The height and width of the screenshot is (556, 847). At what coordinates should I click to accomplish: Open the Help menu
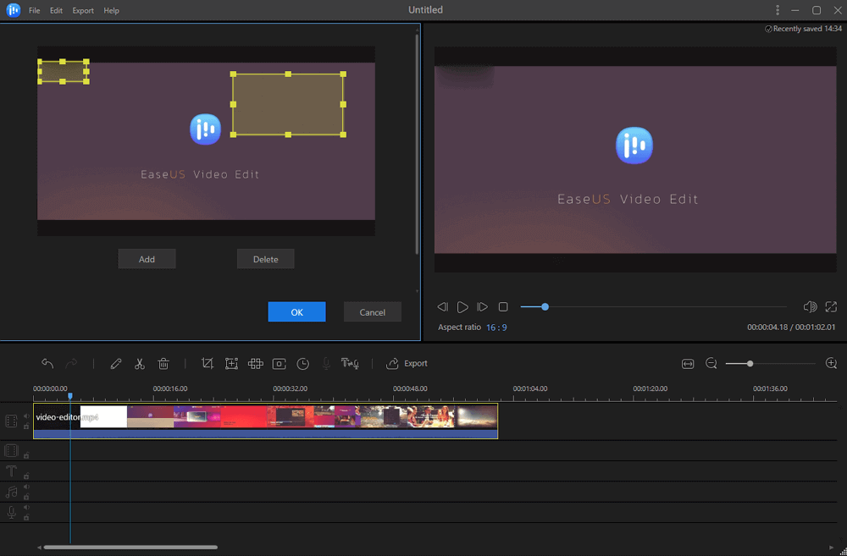pos(111,10)
